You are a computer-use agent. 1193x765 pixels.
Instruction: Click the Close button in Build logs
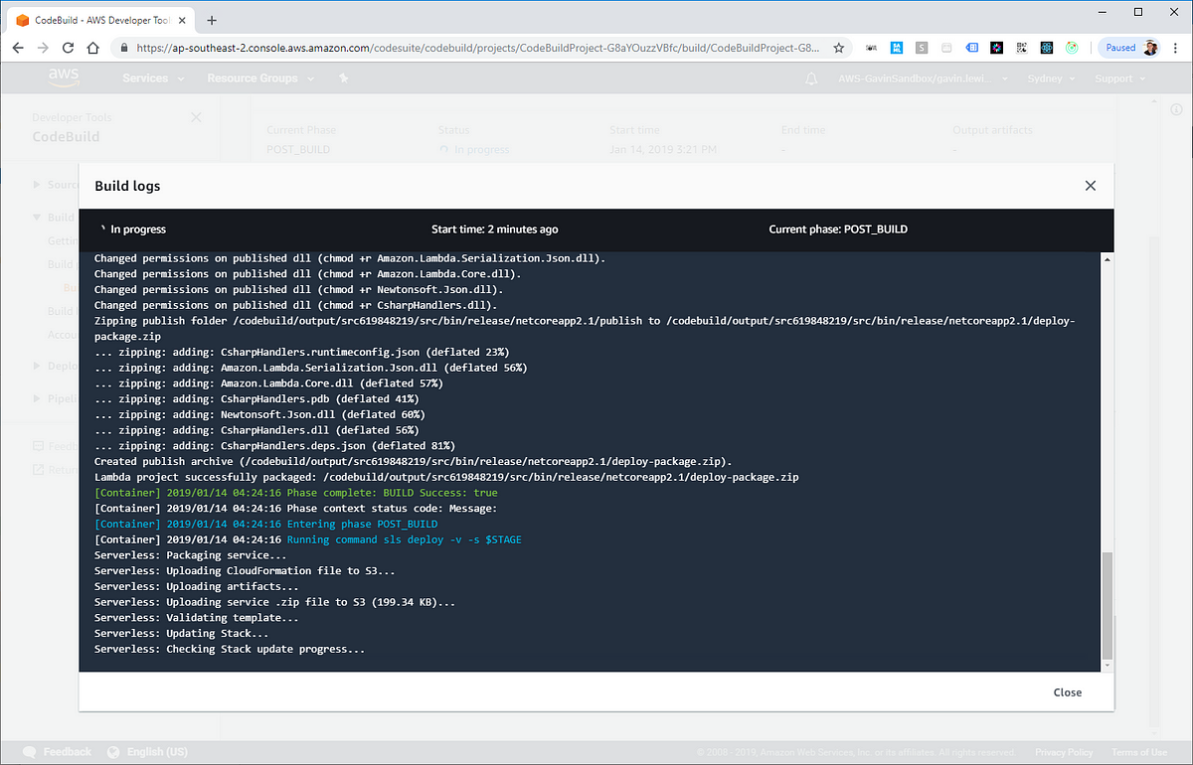[x=1068, y=692]
